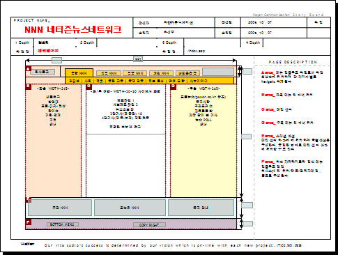Viewport: 338px width, 255px height.
Task: Click the COPY RIGHT box in the footer
Action: point(149,225)
